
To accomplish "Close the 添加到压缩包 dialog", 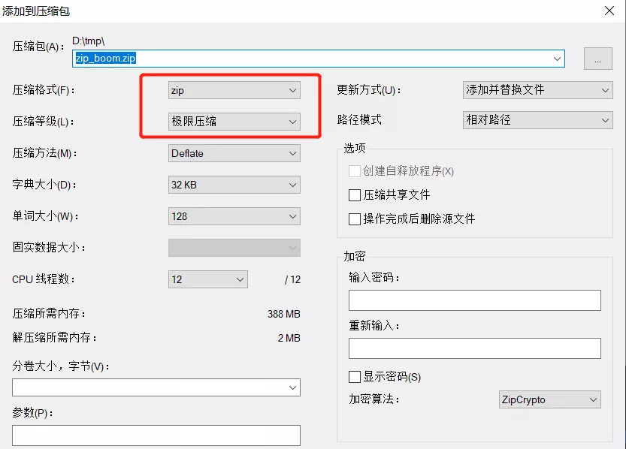I will point(609,11).
